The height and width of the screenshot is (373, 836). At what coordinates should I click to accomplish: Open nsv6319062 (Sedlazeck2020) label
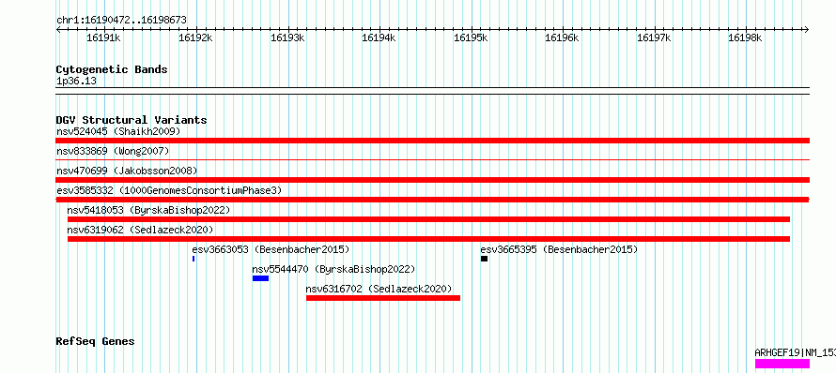click(x=140, y=230)
